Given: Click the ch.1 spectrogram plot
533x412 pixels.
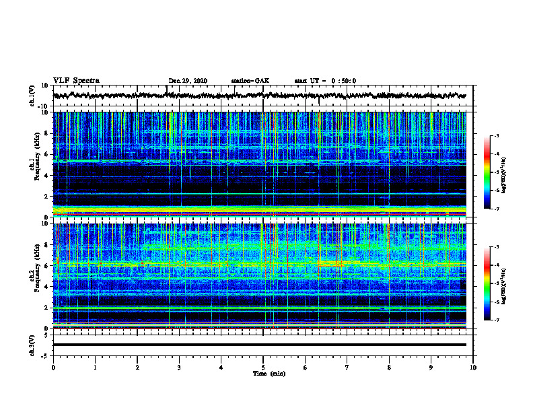Looking at the screenshot, I should click(260, 164).
